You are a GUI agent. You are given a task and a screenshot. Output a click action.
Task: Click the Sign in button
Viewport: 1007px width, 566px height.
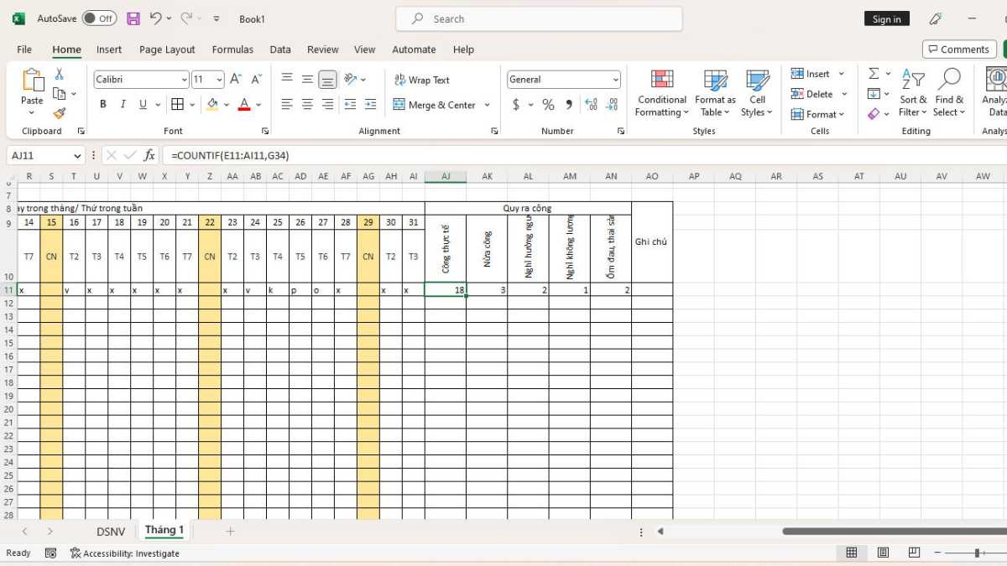coord(887,19)
